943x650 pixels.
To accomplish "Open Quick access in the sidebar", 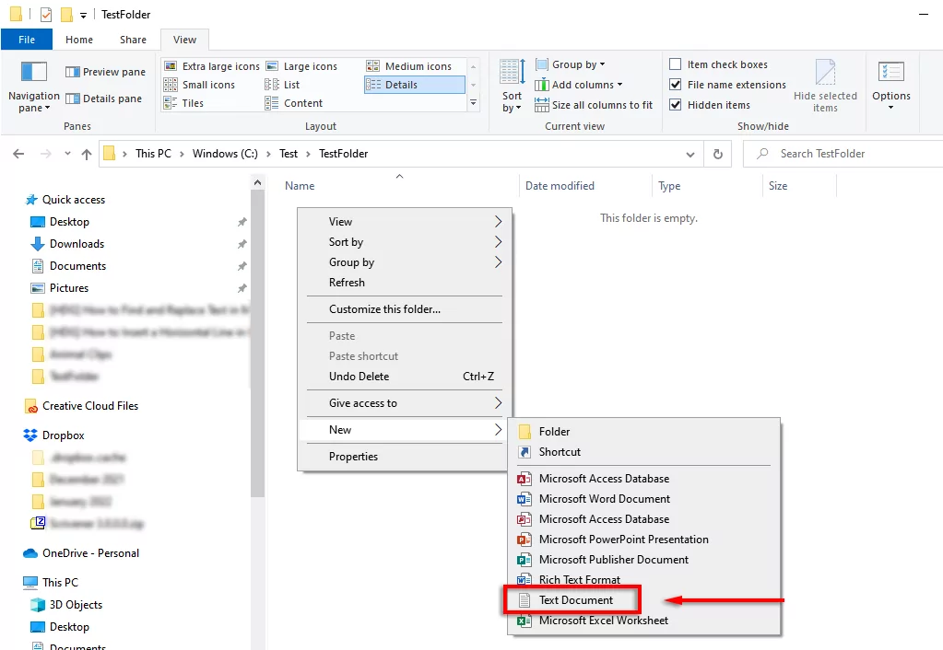I will [x=65, y=200].
